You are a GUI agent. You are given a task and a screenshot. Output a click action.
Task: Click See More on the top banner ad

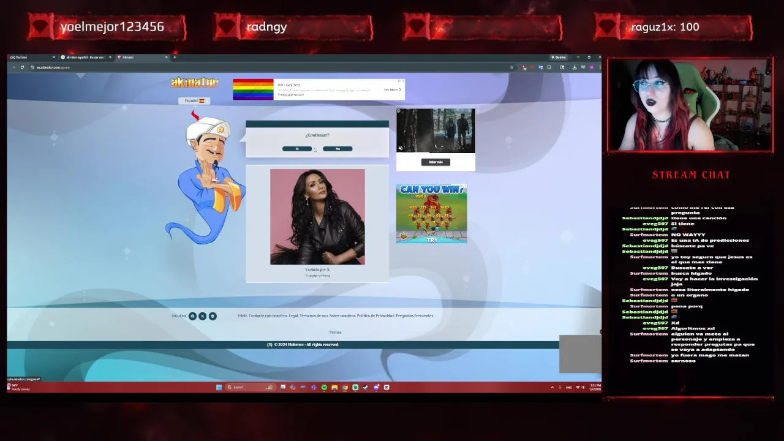coord(393,89)
